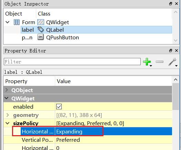Expand the geometry property
This screenshot has height=150, width=181.
(8, 115)
